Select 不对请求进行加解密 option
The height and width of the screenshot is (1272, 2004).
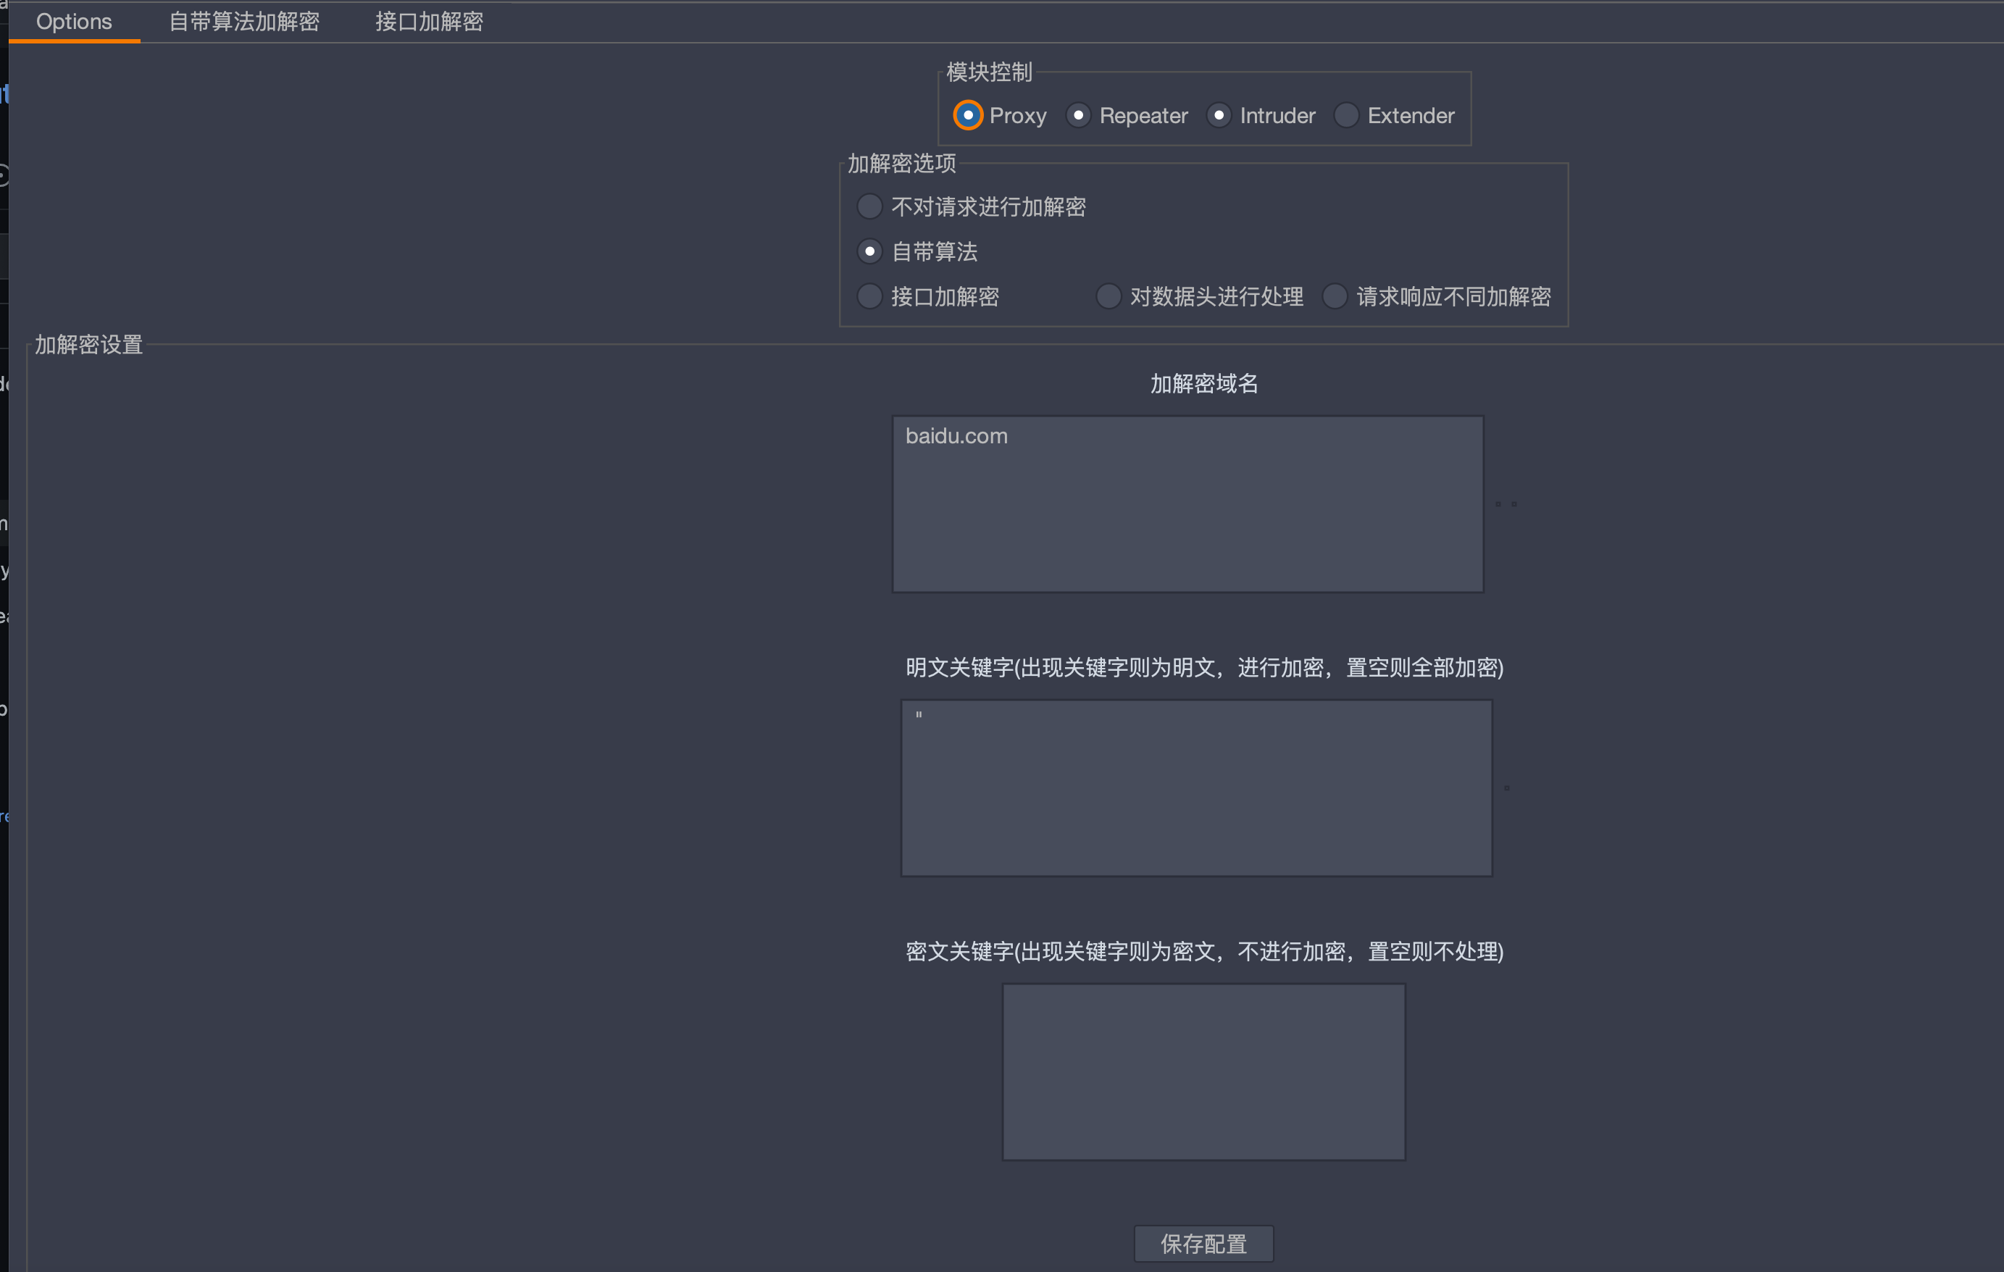click(x=869, y=206)
